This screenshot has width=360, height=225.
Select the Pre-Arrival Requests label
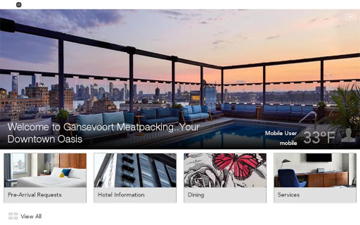pyautogui.click(x=34, y=195)
